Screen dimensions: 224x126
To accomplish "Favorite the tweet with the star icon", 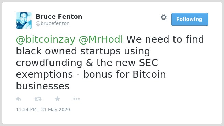I will [x=57, y=99].
